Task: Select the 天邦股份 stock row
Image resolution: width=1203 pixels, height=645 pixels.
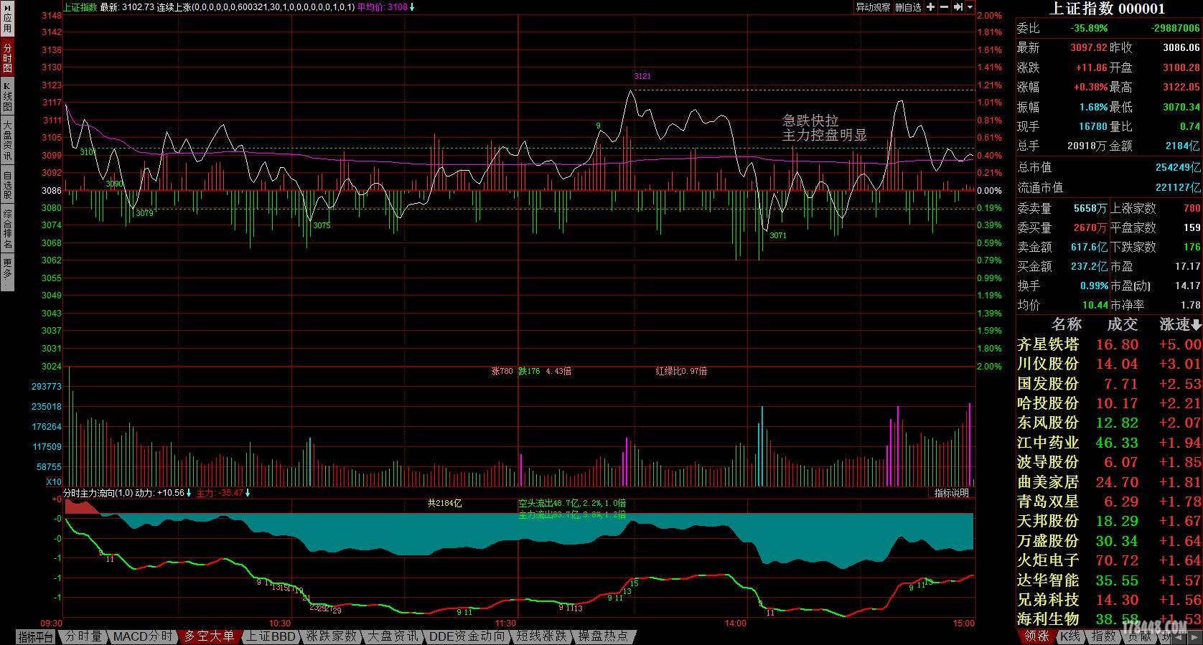Action: pyautogui.click(x=1109, y=521)
